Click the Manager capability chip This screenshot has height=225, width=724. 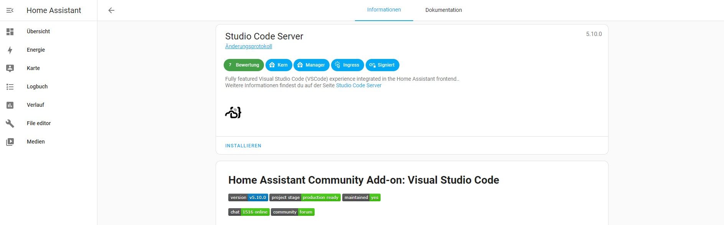pos(312,65)
